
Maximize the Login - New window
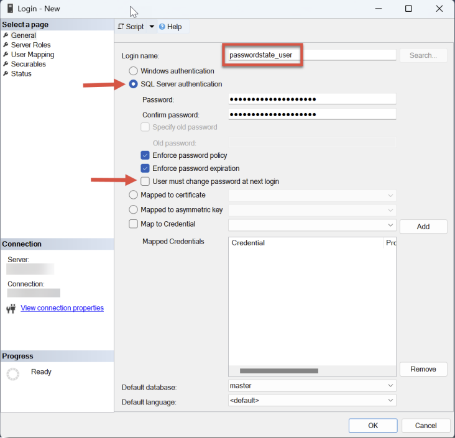coord(408,9)
